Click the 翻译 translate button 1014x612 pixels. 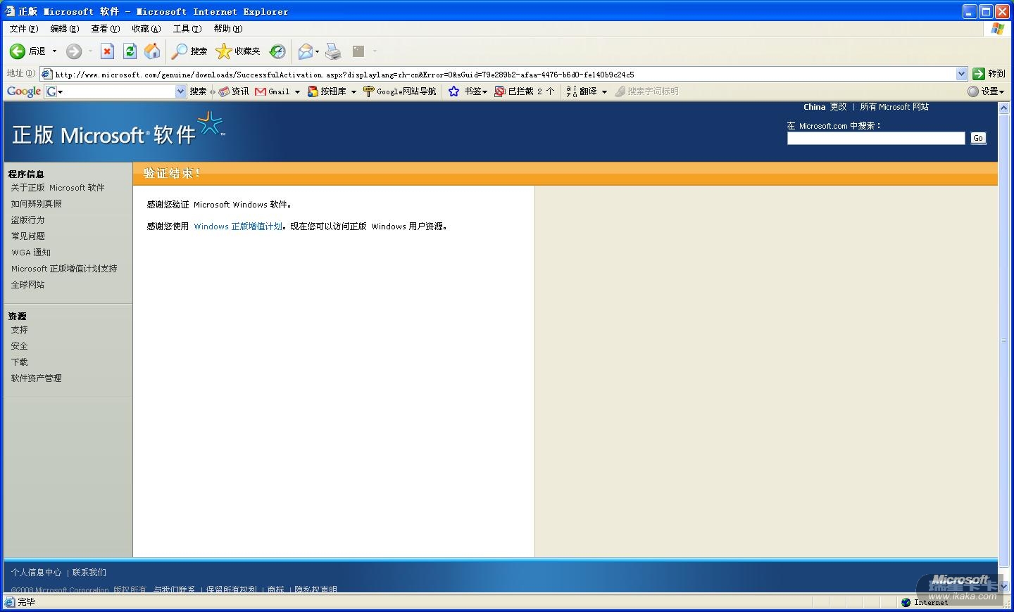point(582,91)
